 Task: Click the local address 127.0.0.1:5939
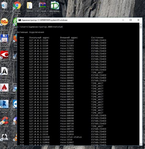(x=39, y=134)
